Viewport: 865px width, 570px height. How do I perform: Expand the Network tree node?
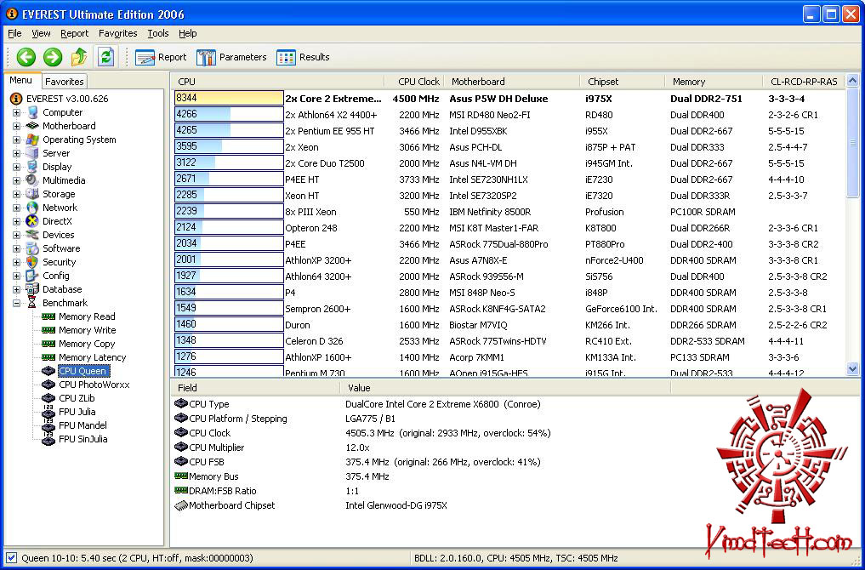pyautogui.click(x=16, y=208)
